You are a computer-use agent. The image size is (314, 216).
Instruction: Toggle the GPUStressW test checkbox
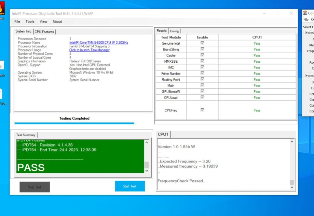click(x=202, y=91)
